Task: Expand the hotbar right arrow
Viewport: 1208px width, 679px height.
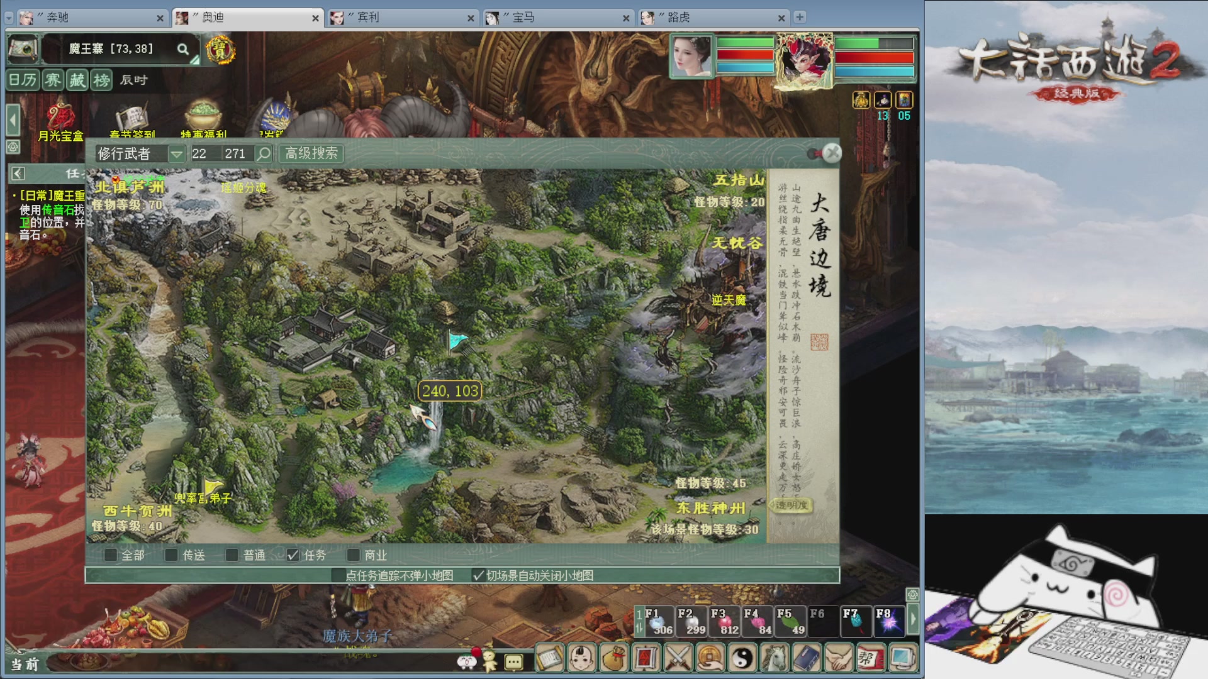Action: (913, 620)
